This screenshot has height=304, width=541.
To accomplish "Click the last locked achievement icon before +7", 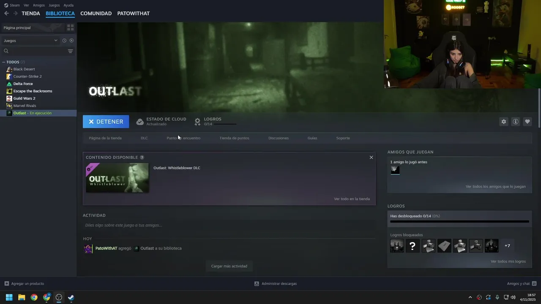I will coord(492,246).
